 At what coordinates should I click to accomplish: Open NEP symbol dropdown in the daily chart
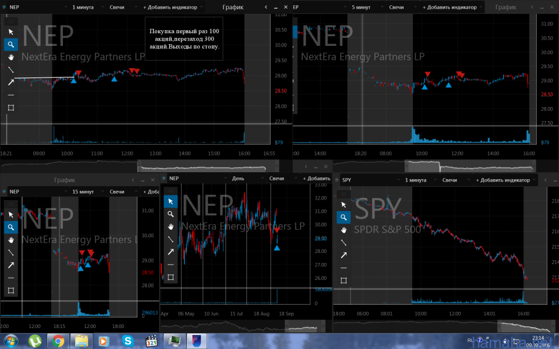click(x=198, y=179)
